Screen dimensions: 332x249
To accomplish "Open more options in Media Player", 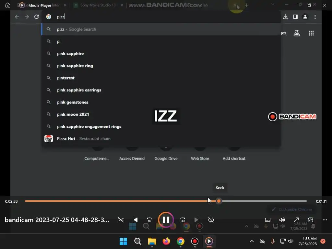I will (325, 220).
